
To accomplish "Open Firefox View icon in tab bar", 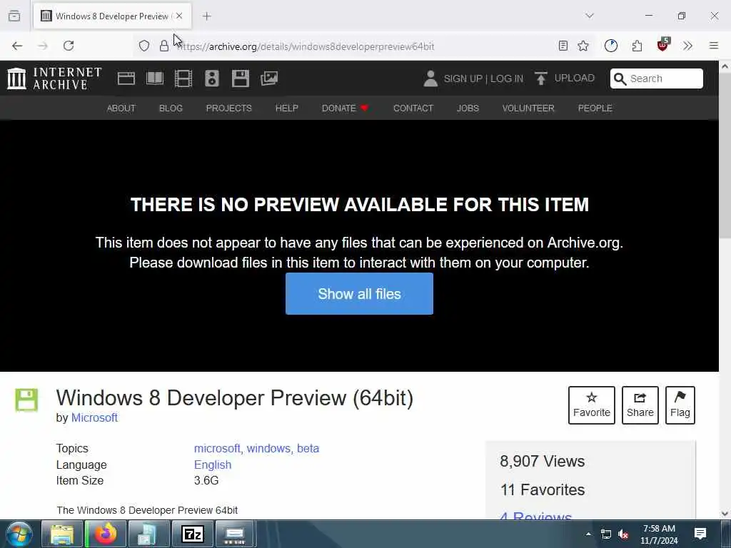I will click(x=14, y=16).
